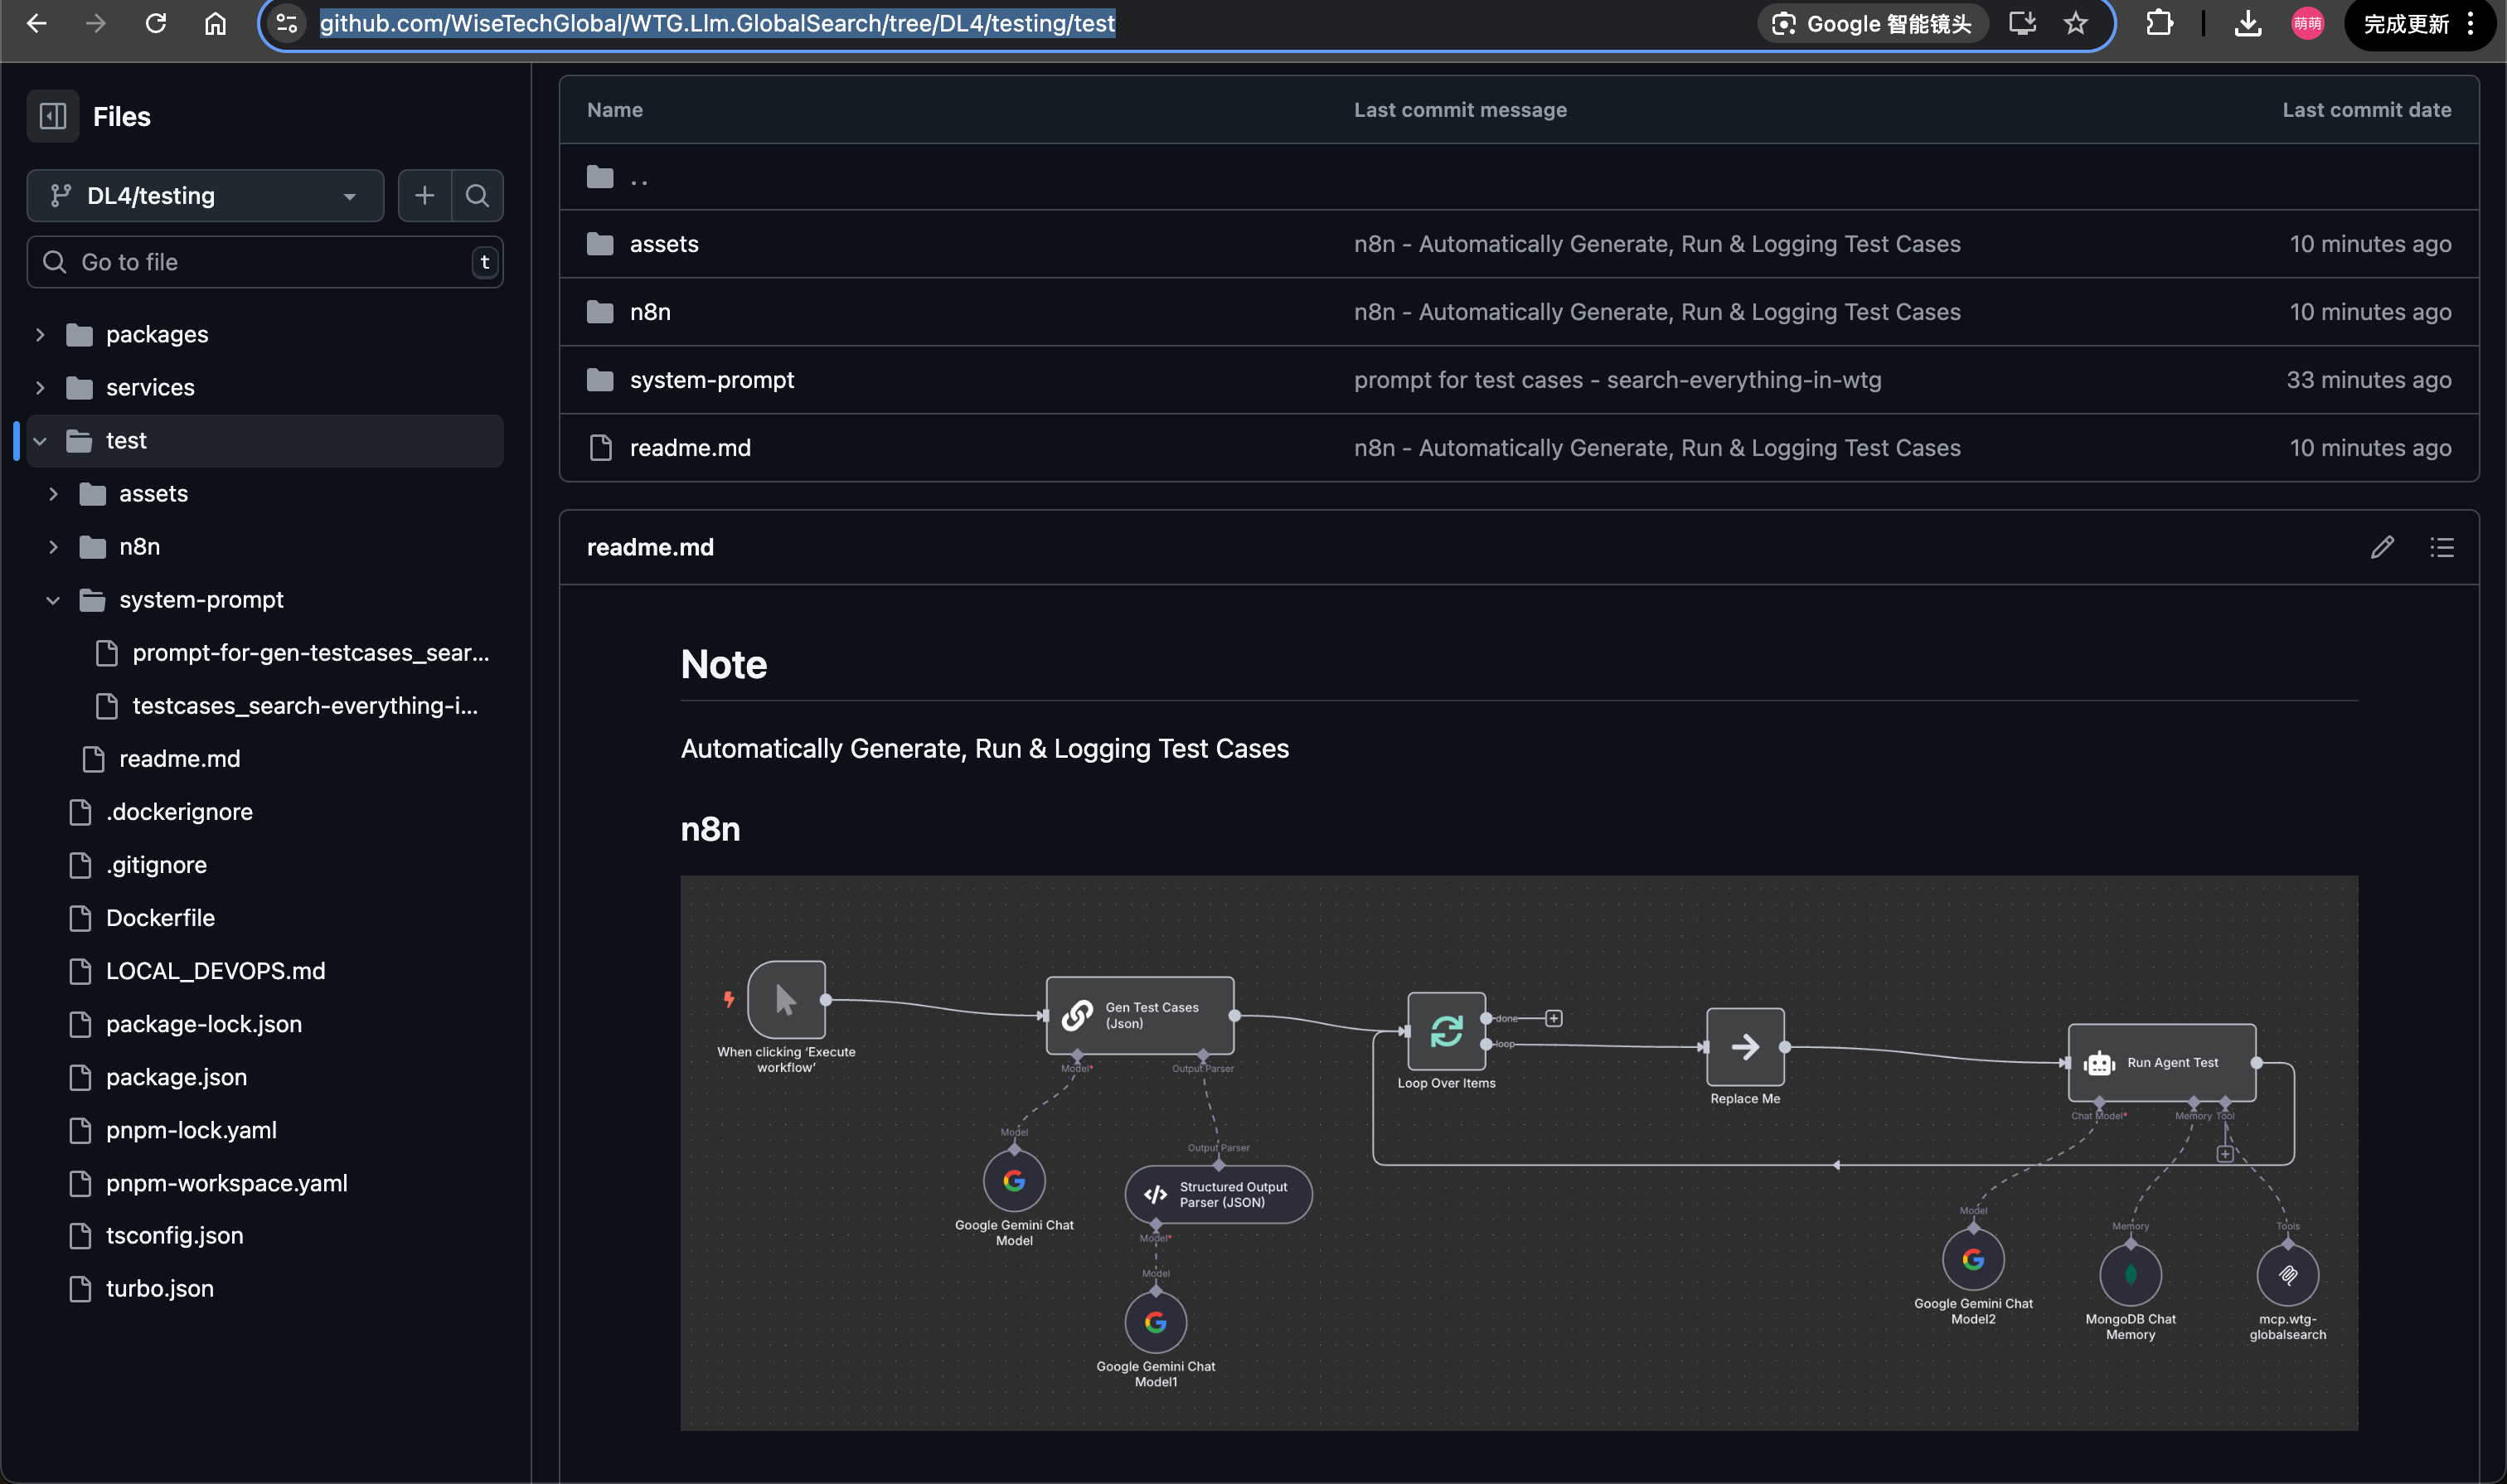Open the browser home page
The width and height of the screenshot is (2507, 1484).
click(216, 23)
